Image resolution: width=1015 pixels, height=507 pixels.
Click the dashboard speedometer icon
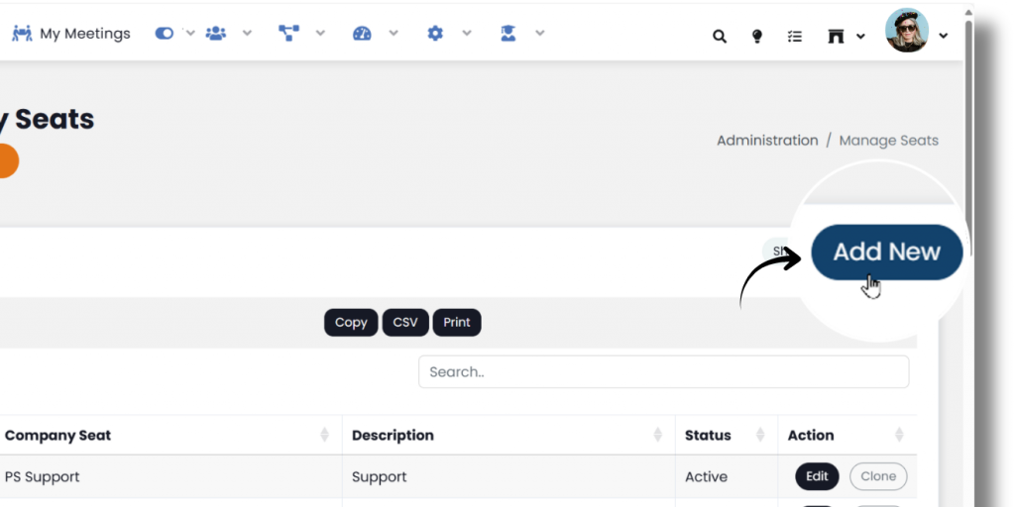coord(362,34)
